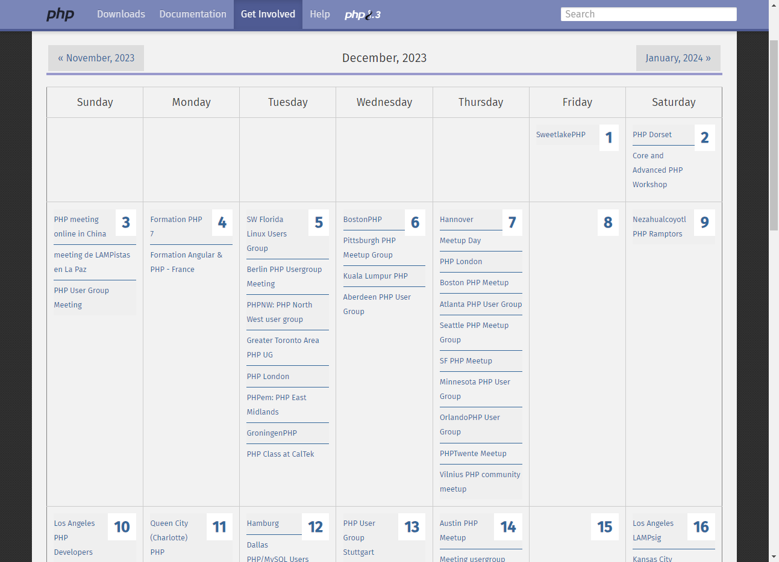Screen dimensions: 779x562
Task: Click the Monday column header
Action: tap(192, 102)
